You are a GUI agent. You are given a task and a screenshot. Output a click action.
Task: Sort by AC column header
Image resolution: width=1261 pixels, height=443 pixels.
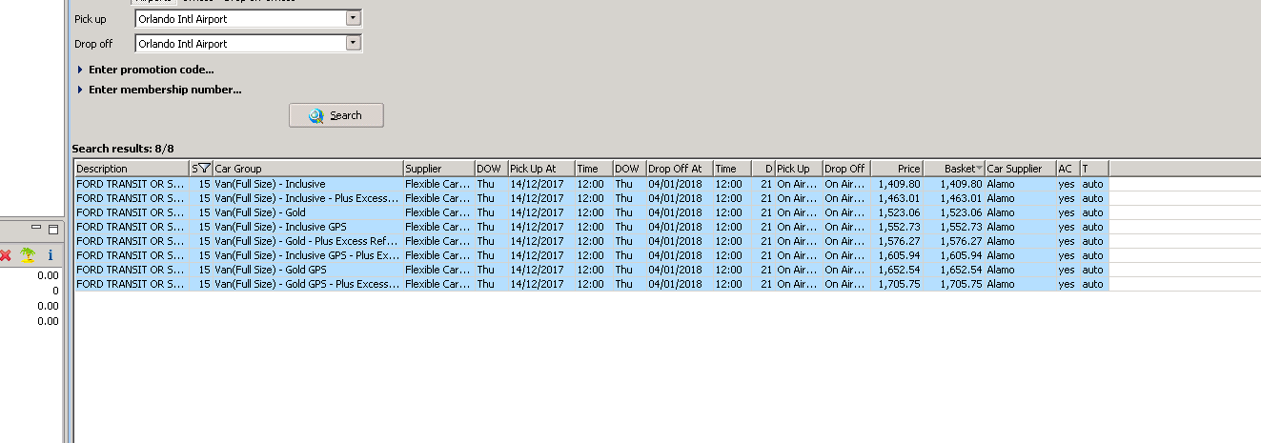(x=1068, y=169)
